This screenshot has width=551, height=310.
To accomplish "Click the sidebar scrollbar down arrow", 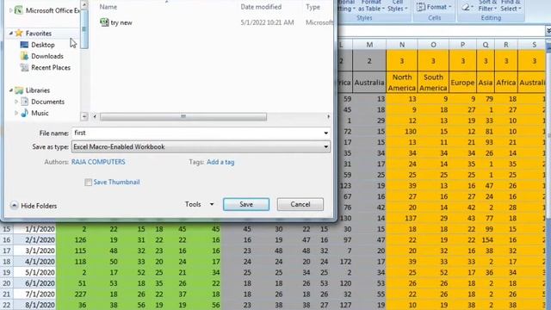I will coord(84,116).
